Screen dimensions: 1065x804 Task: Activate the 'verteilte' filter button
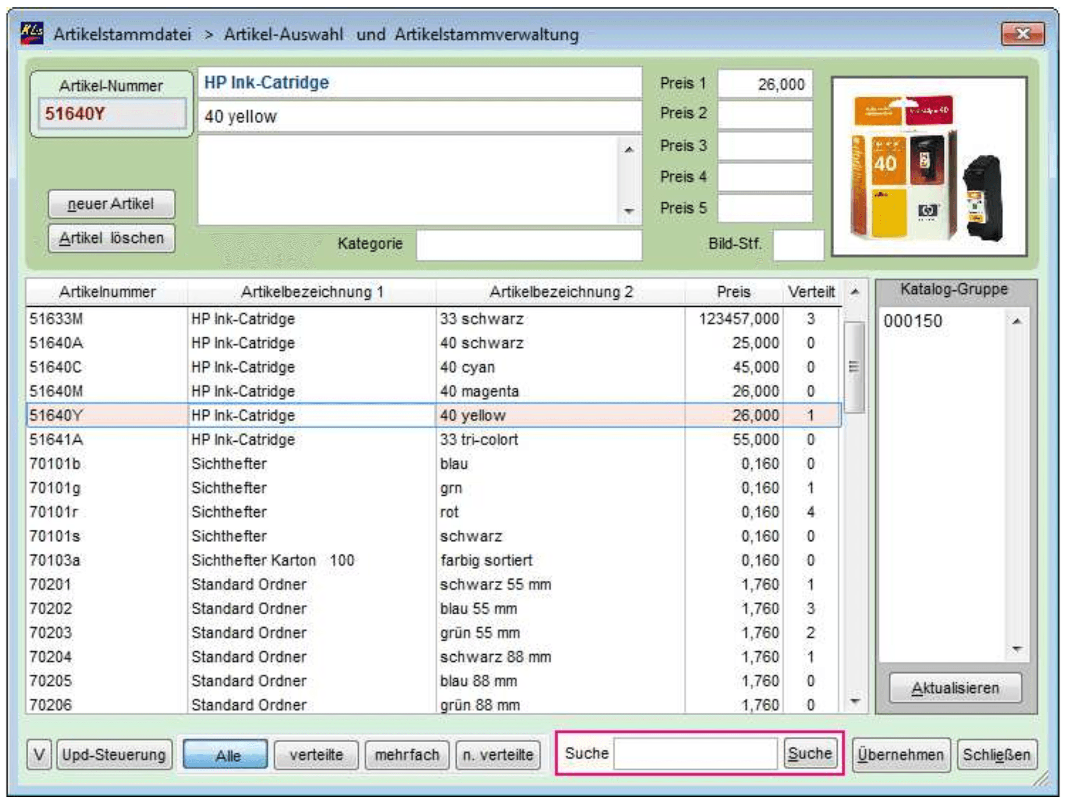coord(316,755)
